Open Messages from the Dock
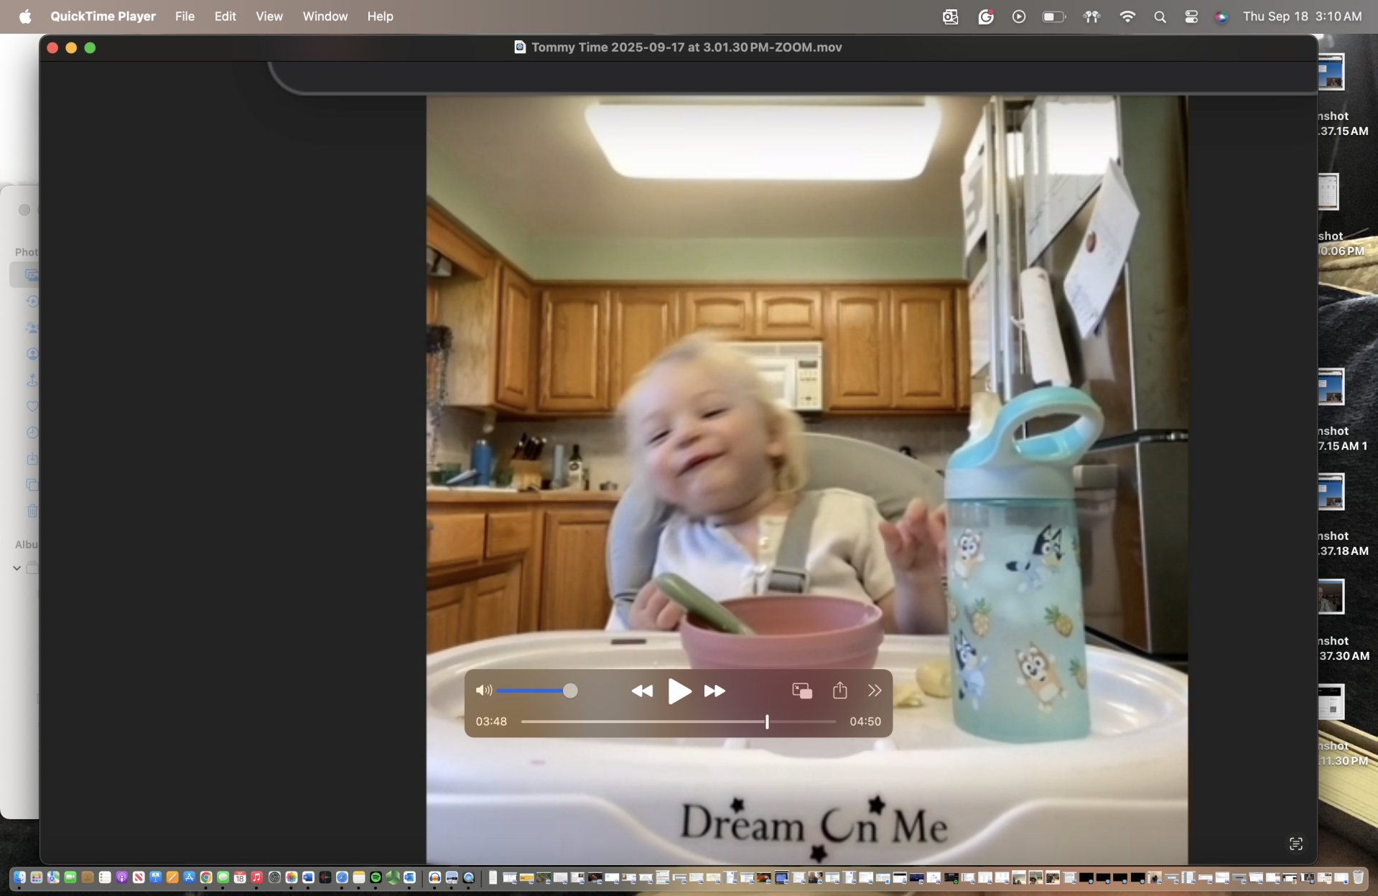Viewport: 1378px width, 896px height. pyautogui.click(x=223, y=877)
